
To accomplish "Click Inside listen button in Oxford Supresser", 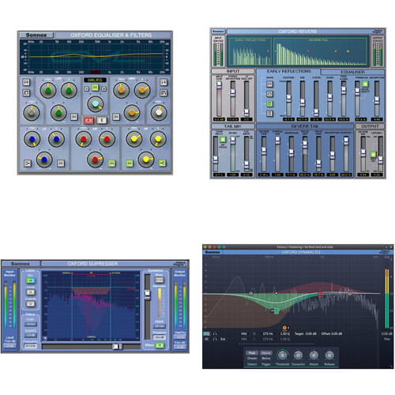I will pos(31,292).
